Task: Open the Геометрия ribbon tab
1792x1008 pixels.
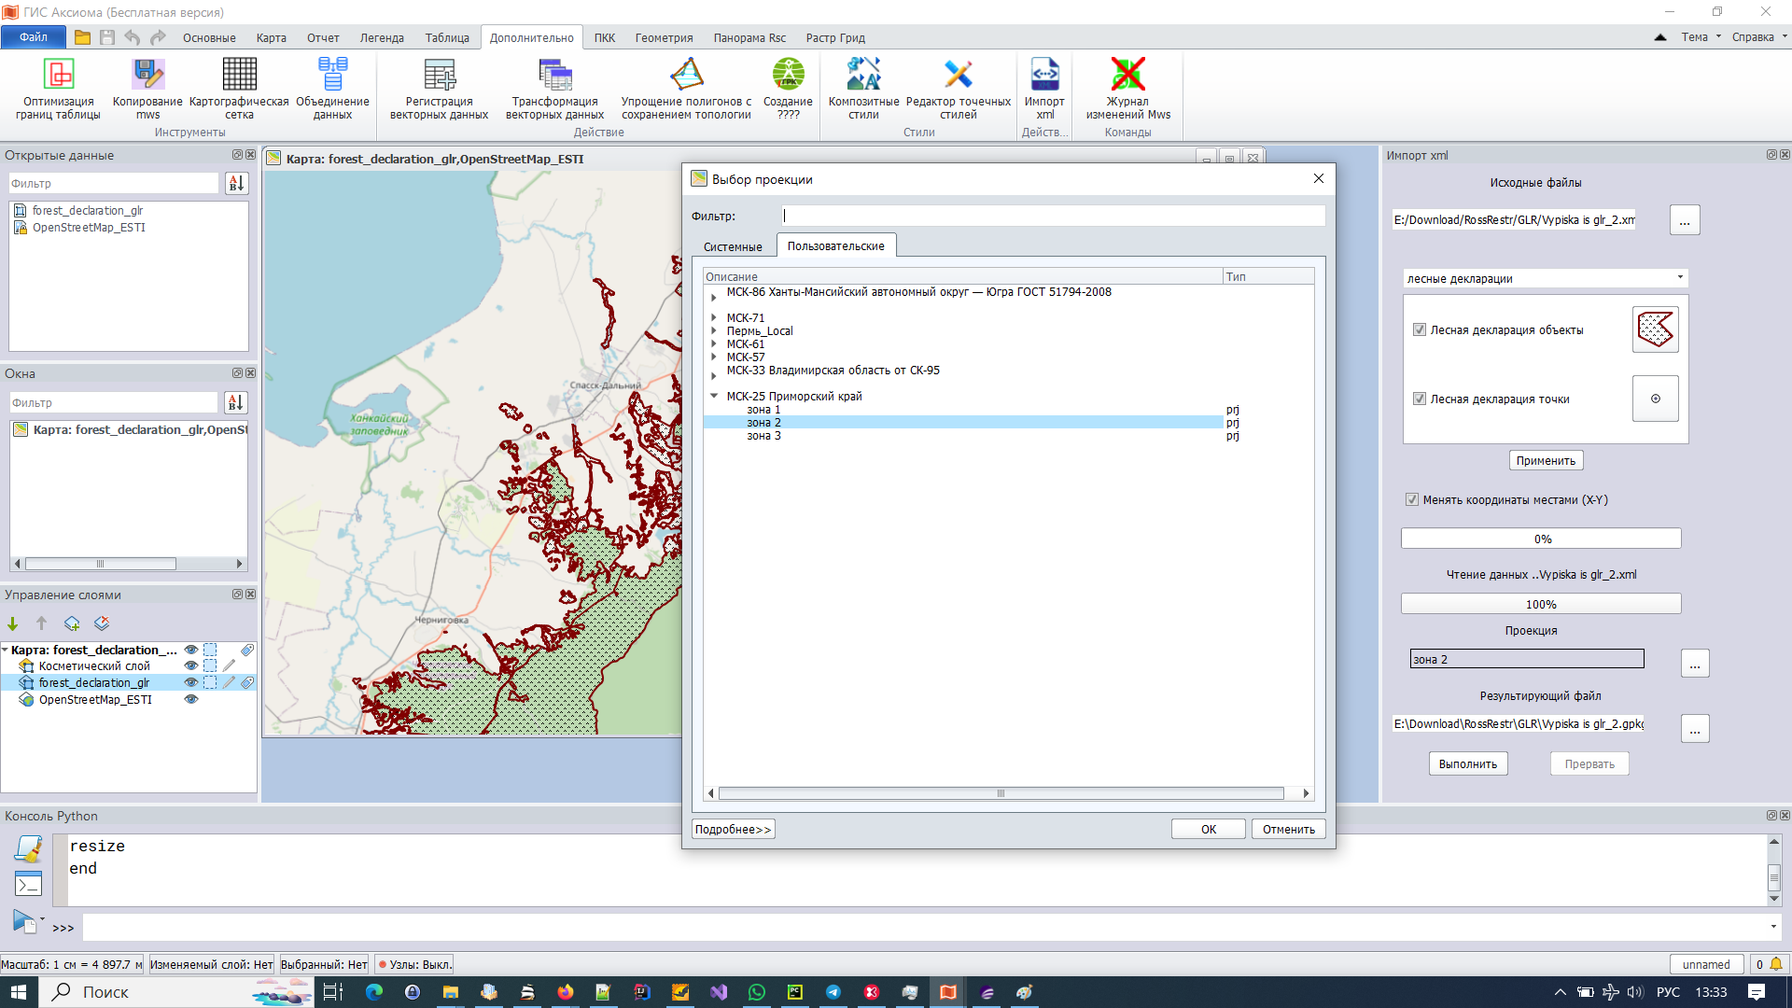Action: coord(664,38)
